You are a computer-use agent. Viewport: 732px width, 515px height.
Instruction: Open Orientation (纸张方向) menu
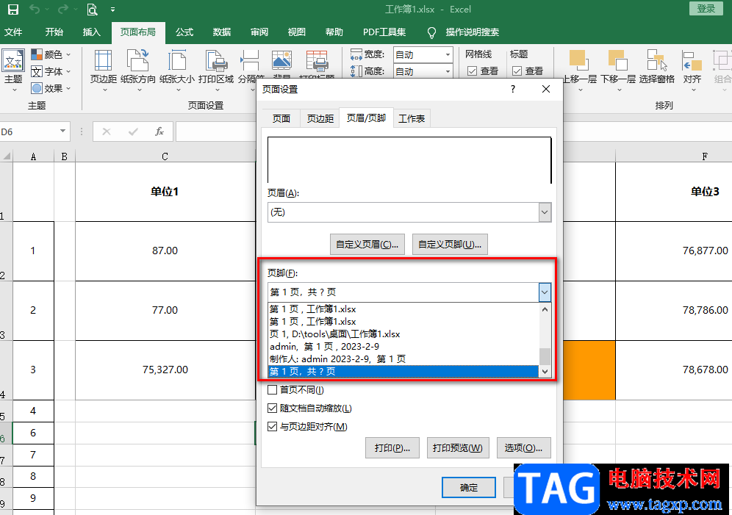point(137,71)
